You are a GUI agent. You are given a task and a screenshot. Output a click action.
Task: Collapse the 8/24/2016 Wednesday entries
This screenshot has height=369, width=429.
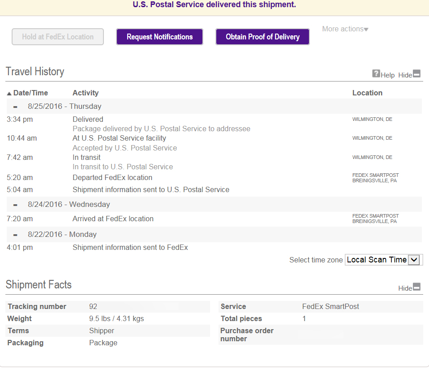coord(15,205)
